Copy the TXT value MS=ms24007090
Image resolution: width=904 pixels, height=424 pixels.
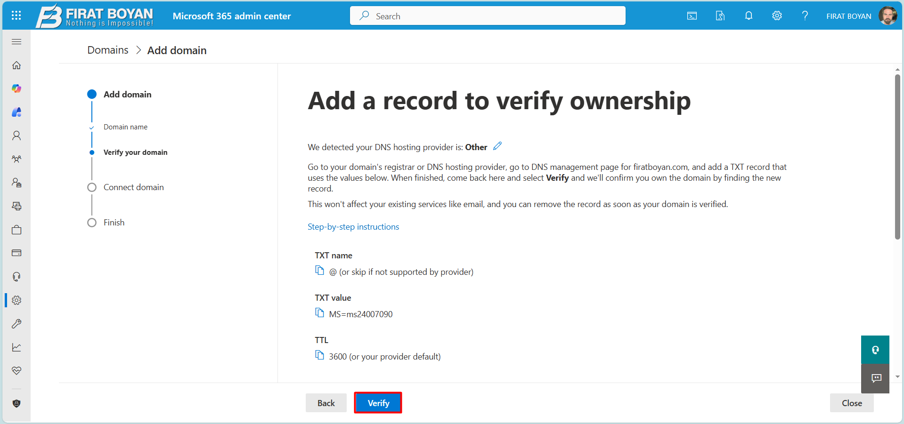pos(319,312)
